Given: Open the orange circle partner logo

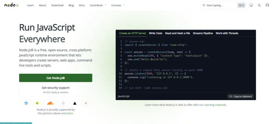Looking at the screenshot, I should point(86,103).
